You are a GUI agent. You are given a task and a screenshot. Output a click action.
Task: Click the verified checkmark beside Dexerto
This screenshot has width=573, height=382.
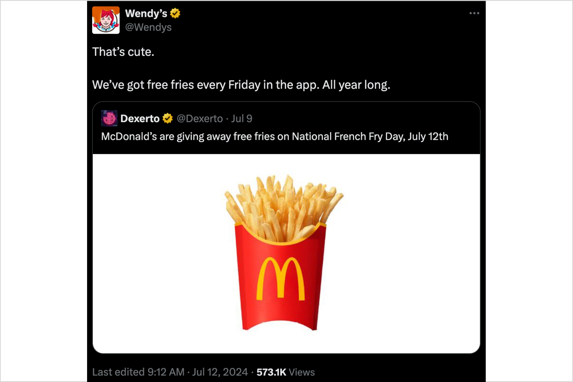[167, 118]
